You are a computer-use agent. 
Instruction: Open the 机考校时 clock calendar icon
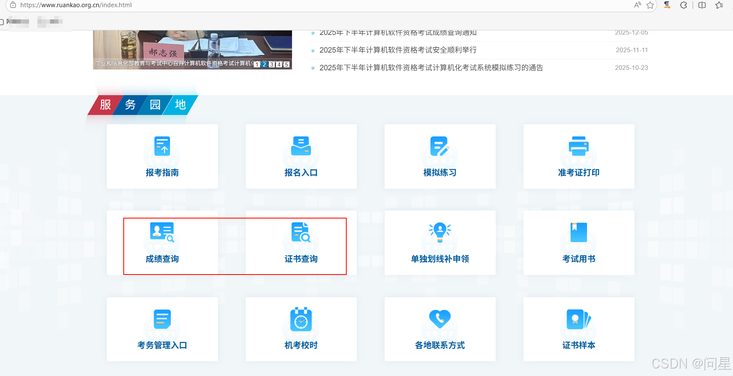click(301, 319)
